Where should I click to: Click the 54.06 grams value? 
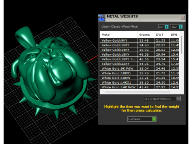[x=144, y=64]
